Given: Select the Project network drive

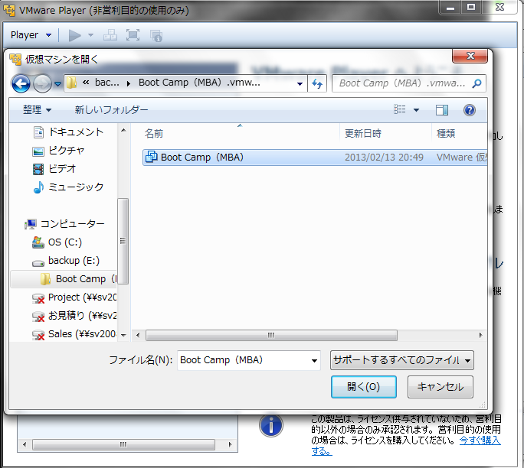Looking at the screenshot, I should (74, 297).
